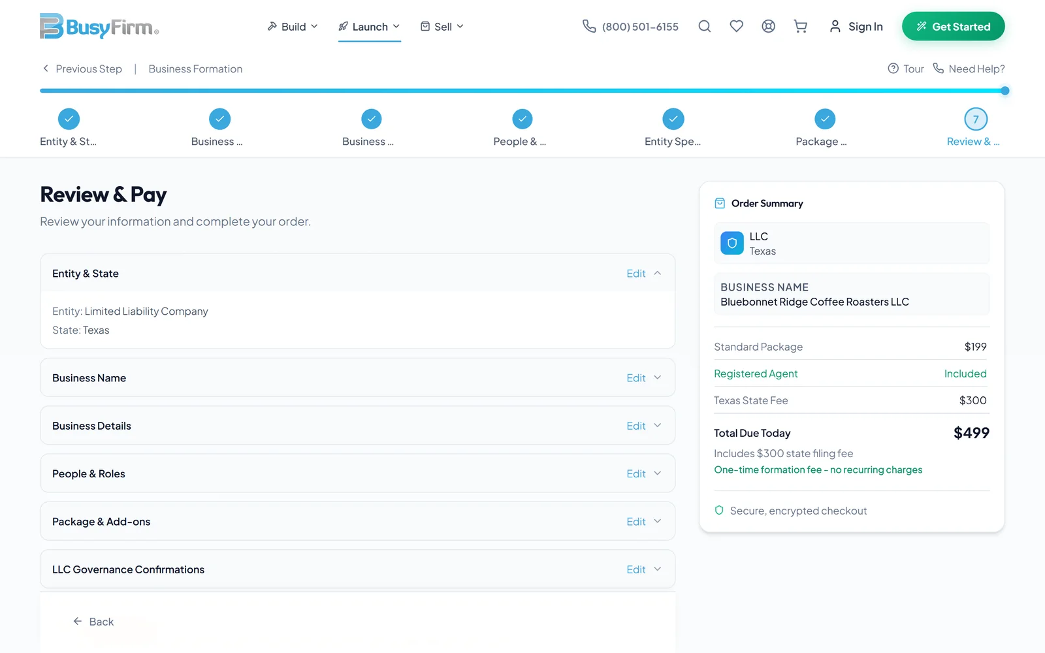Click the progress bar end handle
The width and height of the screenshot is (1045, 653).
[1005, 91]
